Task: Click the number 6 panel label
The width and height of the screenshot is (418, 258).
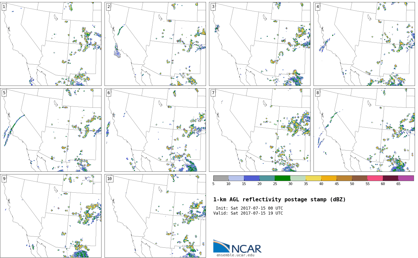Action: point(108,93)
